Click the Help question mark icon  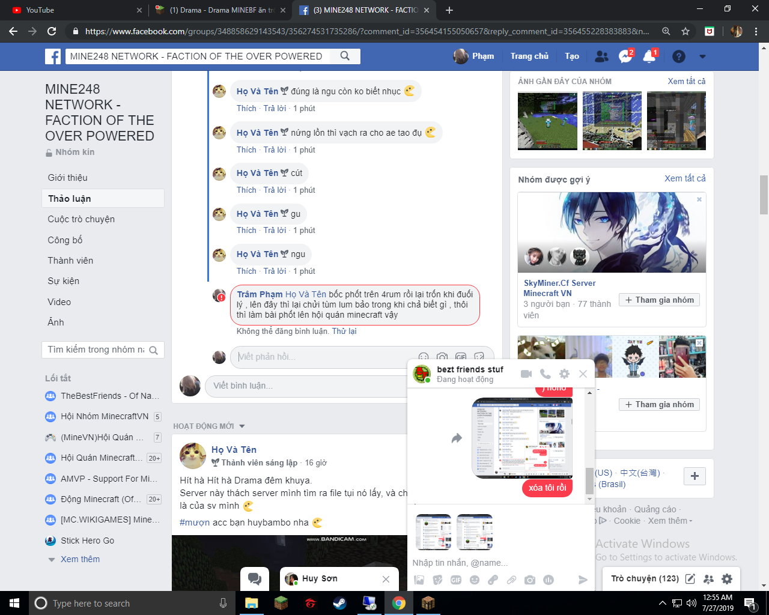click(x=679, y=56)
